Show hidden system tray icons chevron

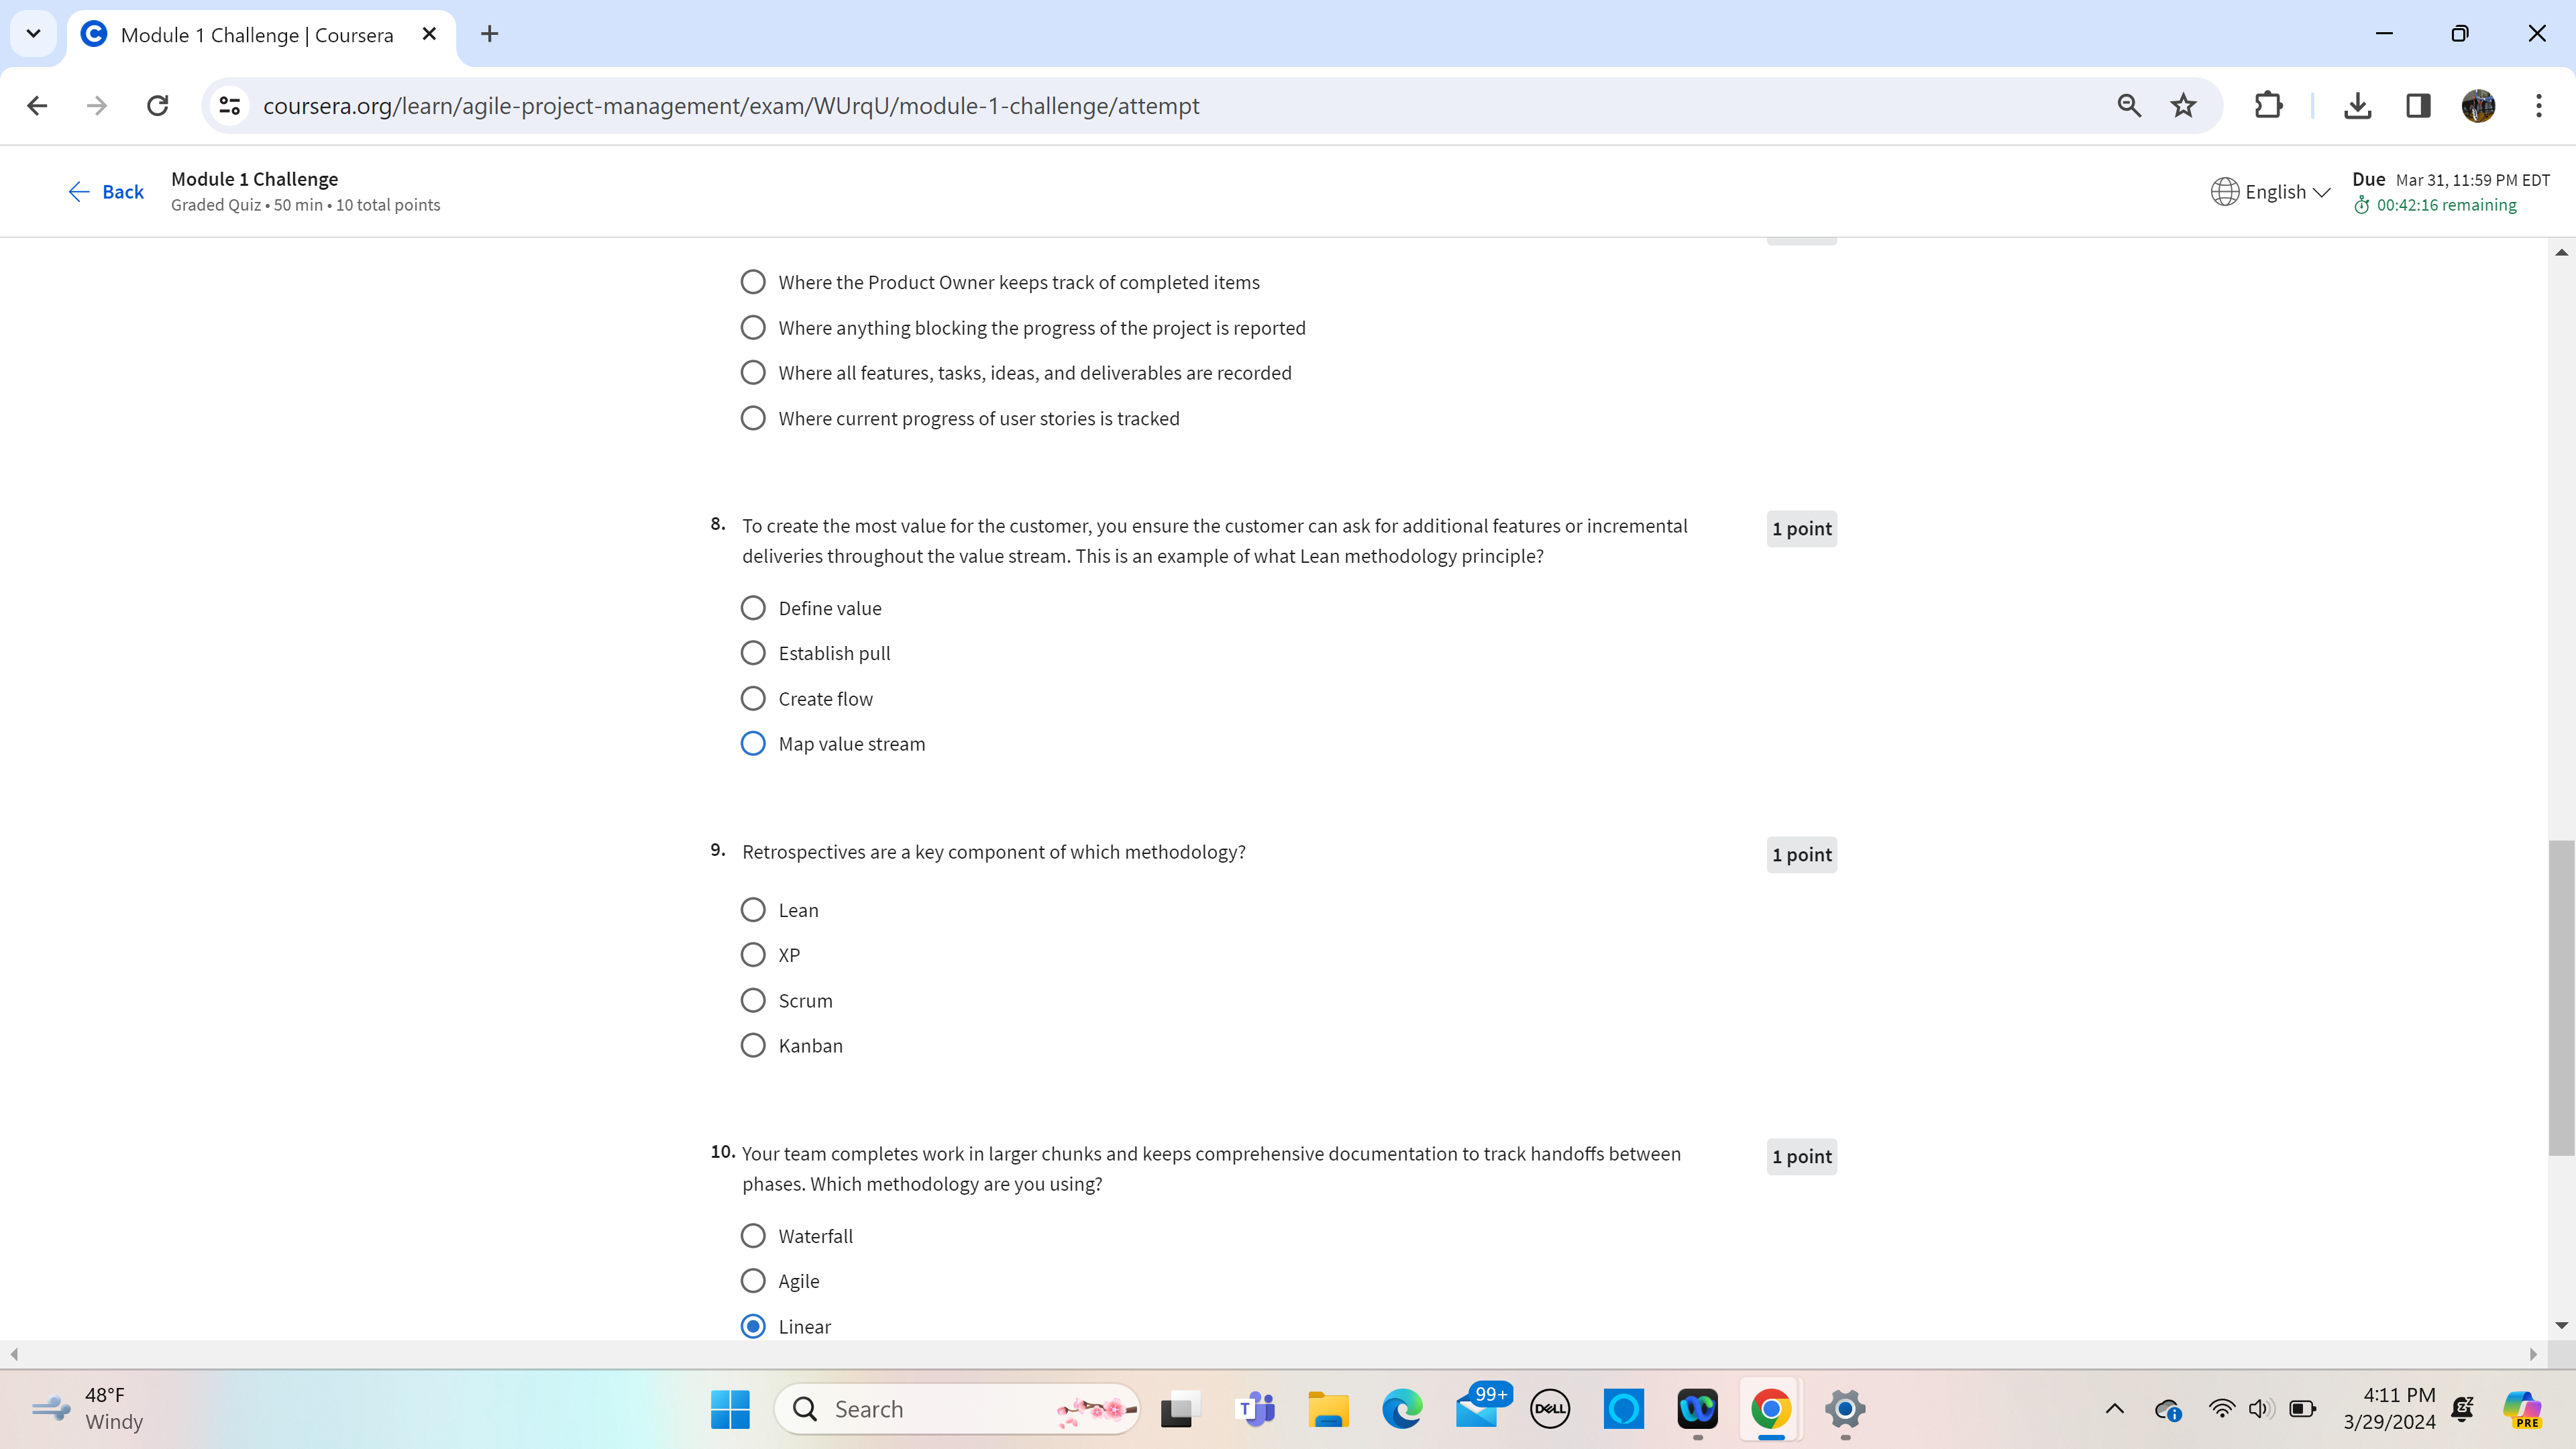[2114, 1409]
